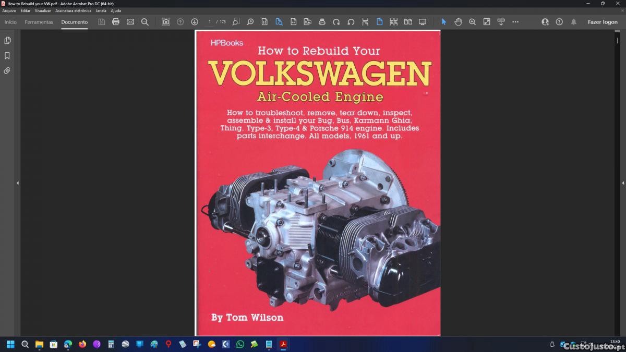626x352 pixels.
Task: Switch to the Ferramentas tab
Action: point(39,22)
